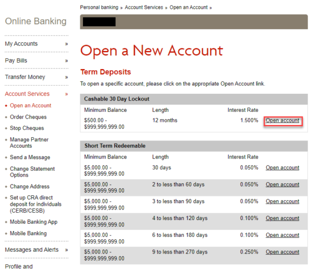This screenshot has height=271, width=319.
Task: Go to Personal banking breadcrumb
Action: click(x=99, y=8)
